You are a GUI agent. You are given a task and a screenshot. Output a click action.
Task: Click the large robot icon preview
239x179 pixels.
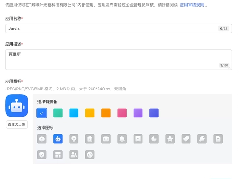pyautogui.click(x=16, y=105)
